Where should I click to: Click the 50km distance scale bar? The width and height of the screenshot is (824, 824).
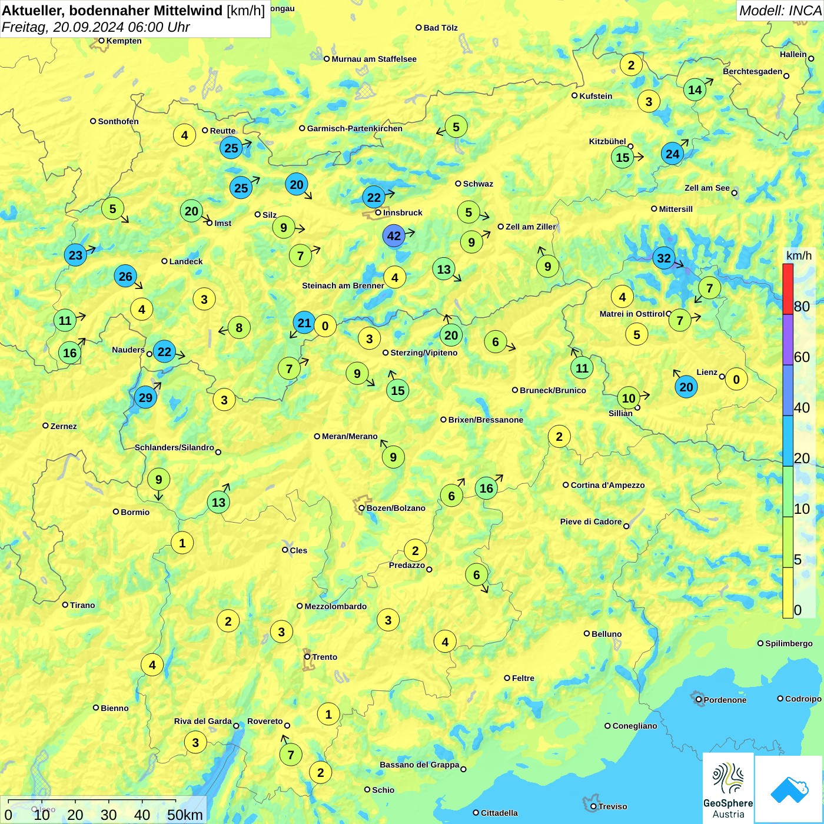(x=92, y=801)
